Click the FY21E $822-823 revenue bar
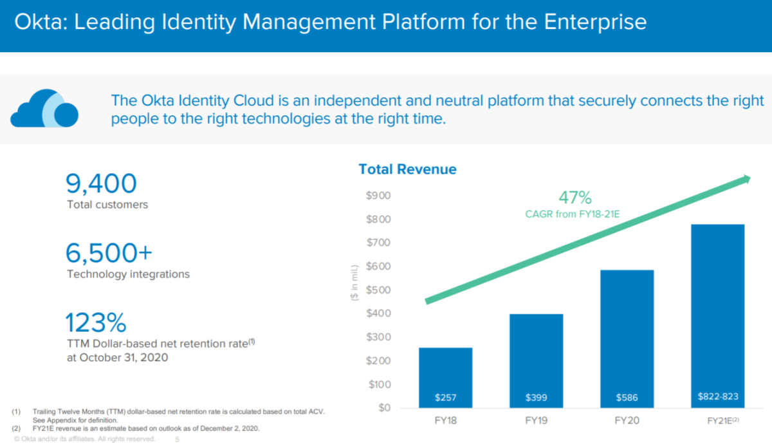772x448 pixels. (x=717, y=316)
